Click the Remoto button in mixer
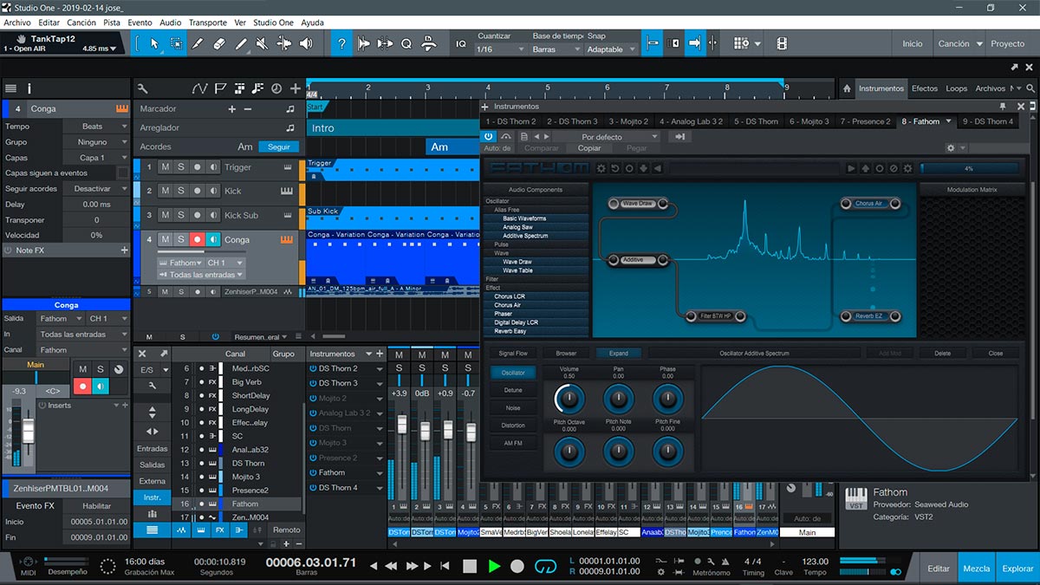The width and height of the screenshot is (1040, 585). [x=286, y=530]
